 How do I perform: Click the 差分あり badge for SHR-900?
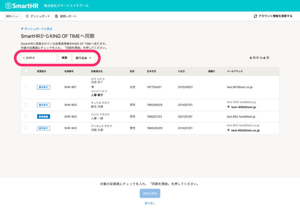point(43,105)
